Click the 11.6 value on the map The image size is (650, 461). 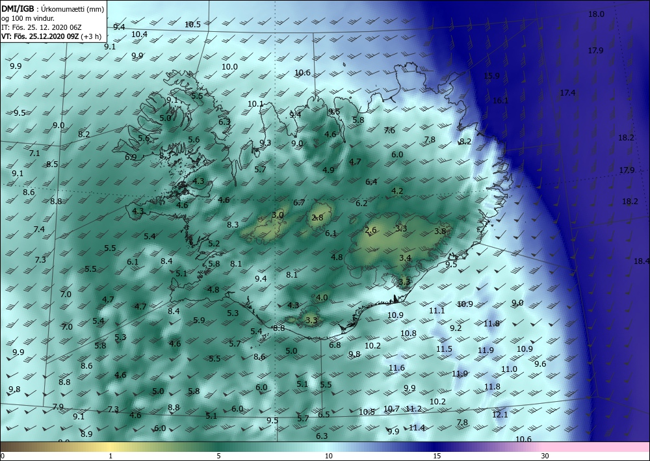(396, 367)
